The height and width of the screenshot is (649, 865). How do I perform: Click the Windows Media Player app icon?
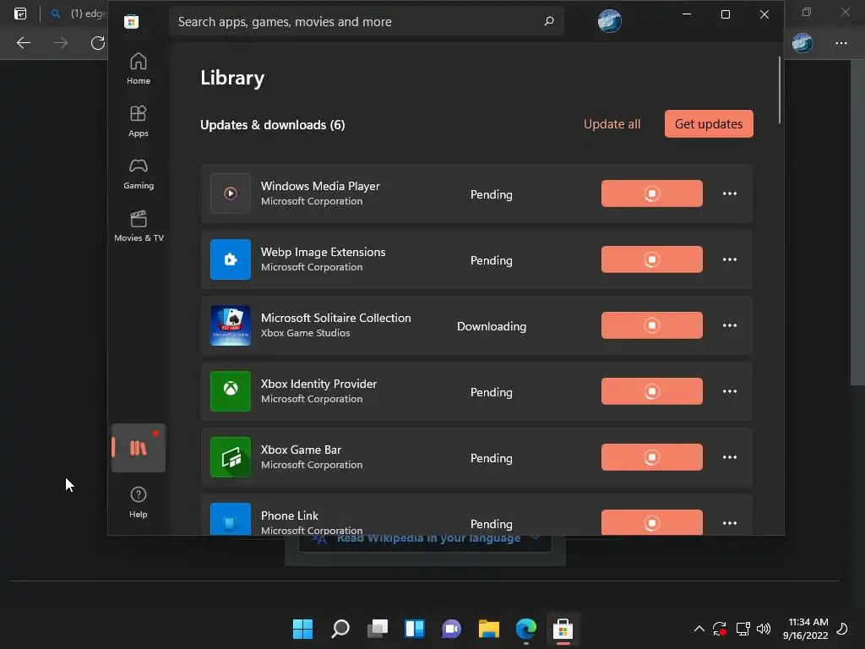click(231, 194)
